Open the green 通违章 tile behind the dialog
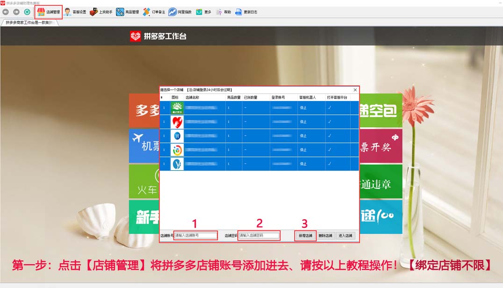 pyautogui.click(x=381, y=181)
